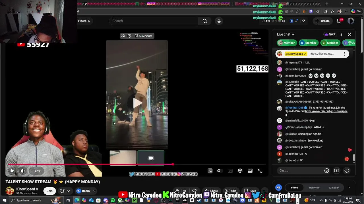Open the browser favorites list icon

[x=332, y=11]
